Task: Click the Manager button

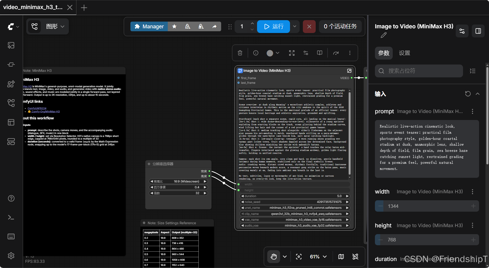Action: coord(149,27)
